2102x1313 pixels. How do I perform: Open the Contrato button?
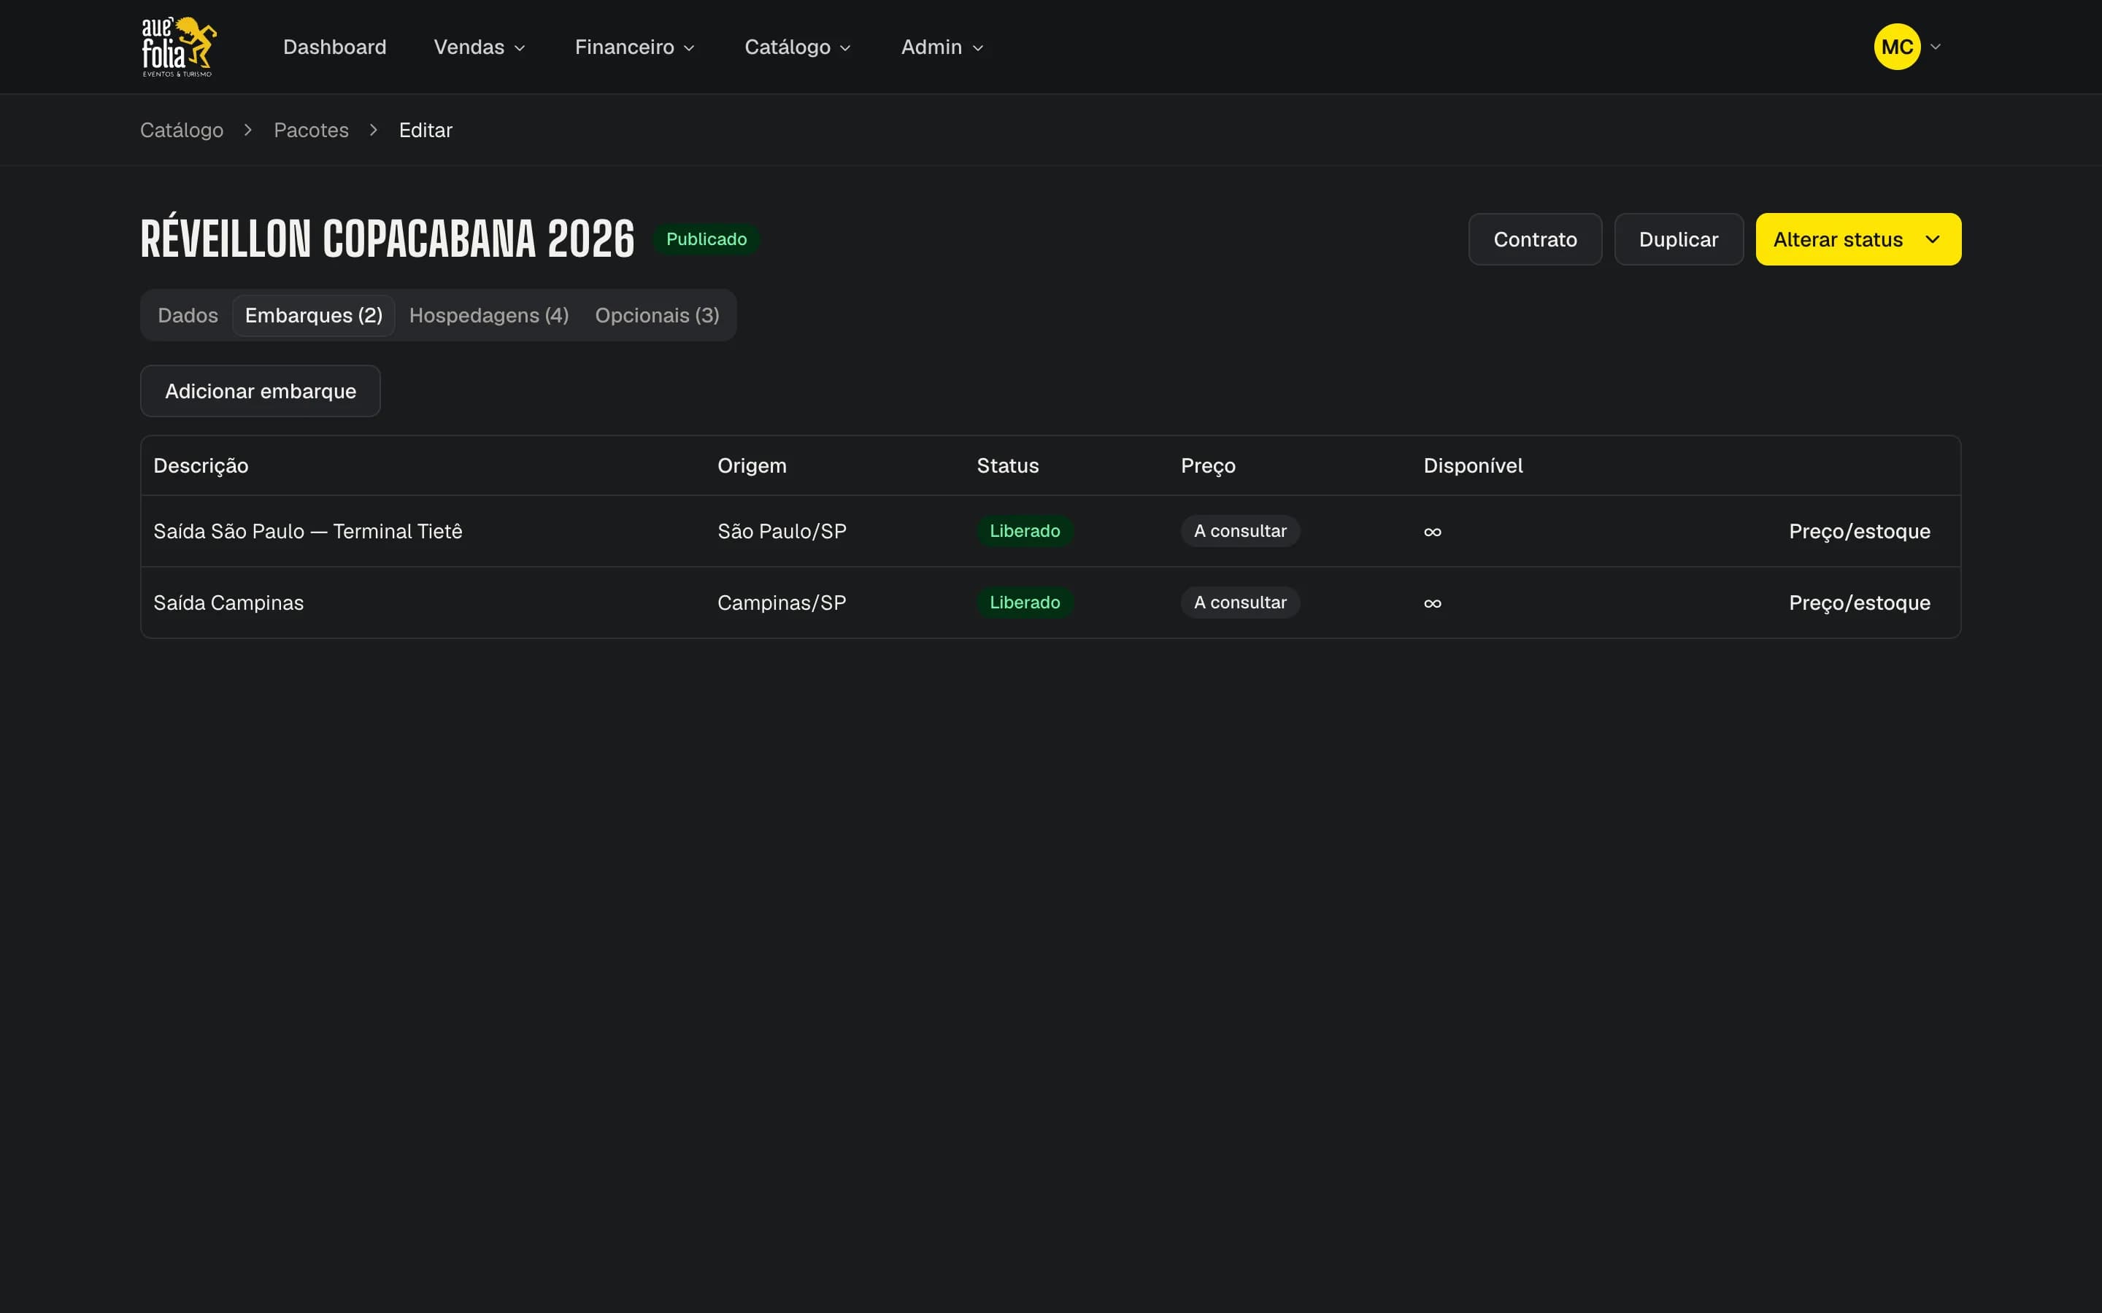tap(1535, 240)
